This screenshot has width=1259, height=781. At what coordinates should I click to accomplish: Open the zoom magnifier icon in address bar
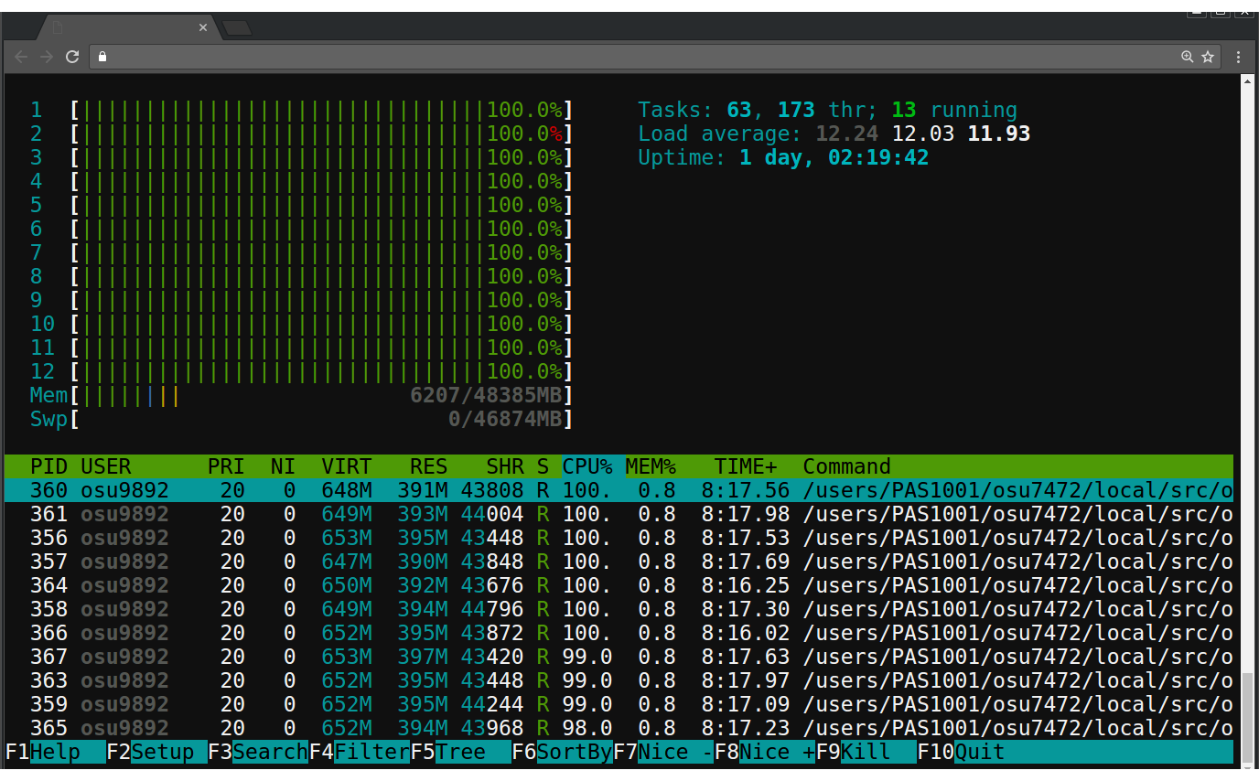[1188, 57]
